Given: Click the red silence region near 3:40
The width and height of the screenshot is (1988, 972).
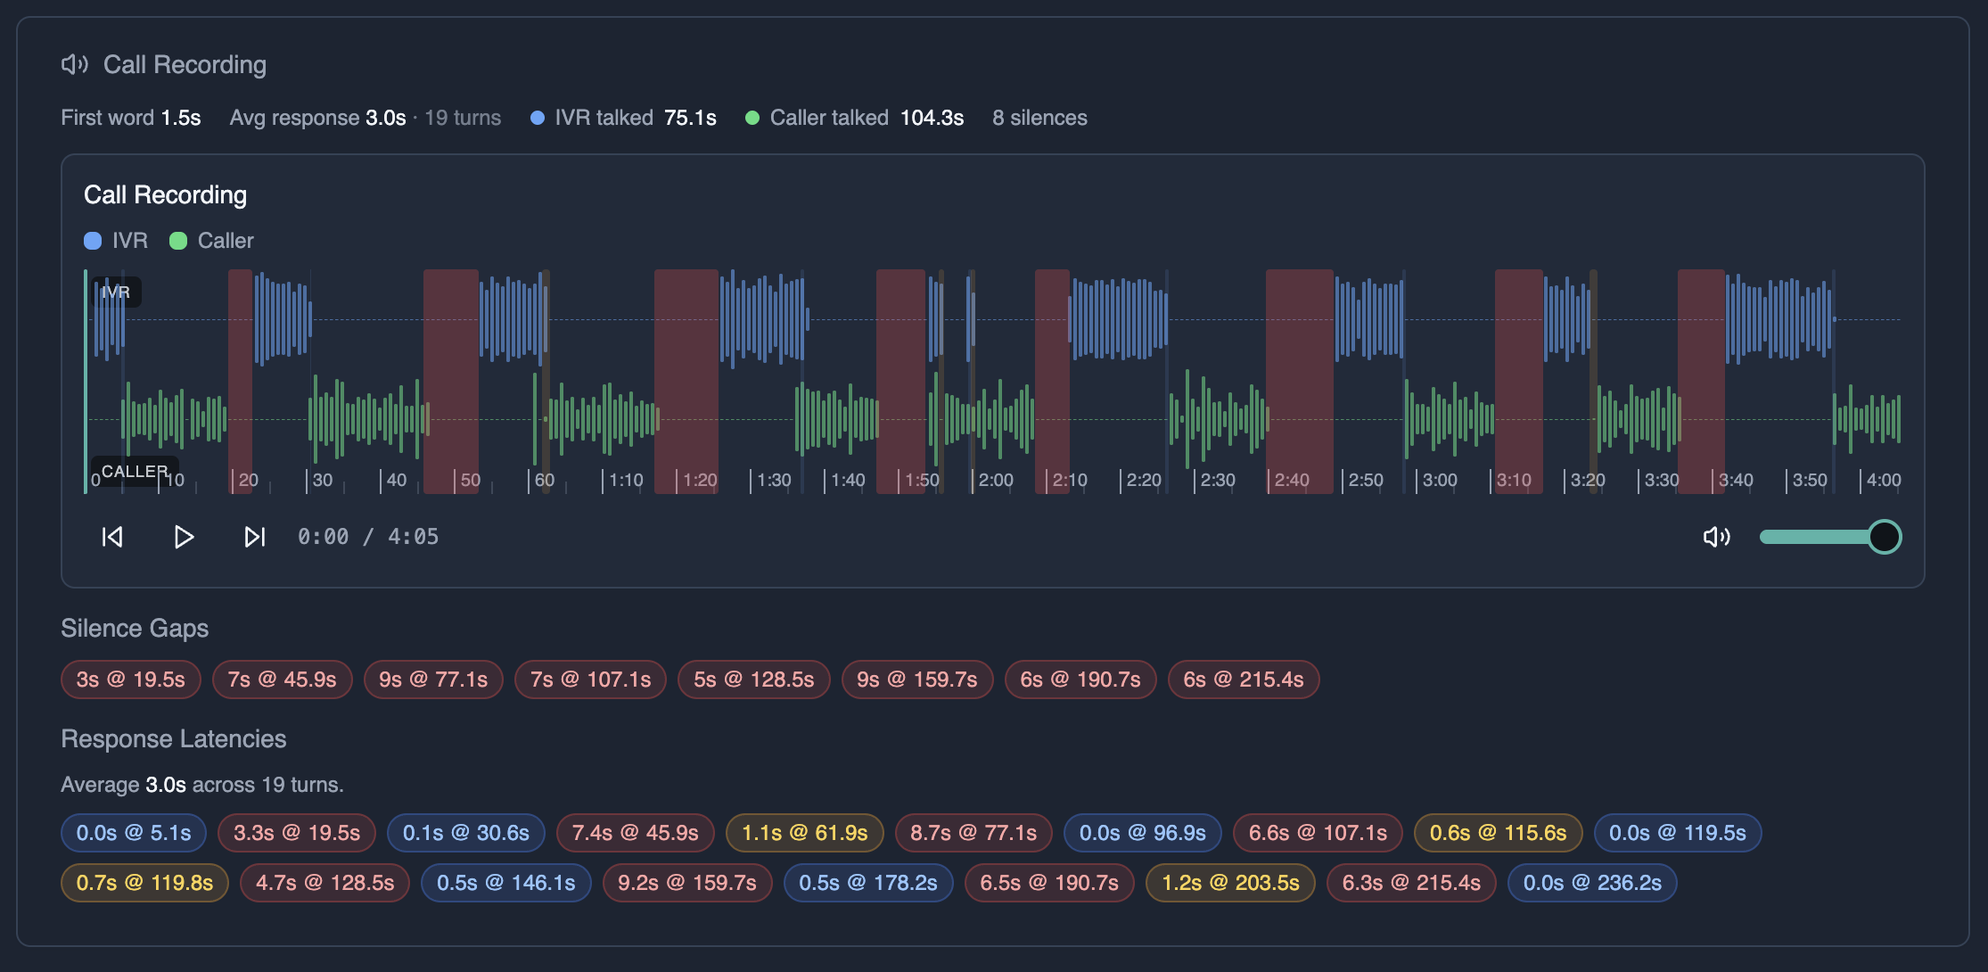Looking at the screenshot, I should (x=1701, y=381).
